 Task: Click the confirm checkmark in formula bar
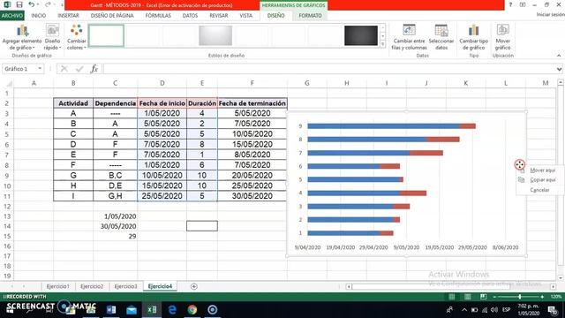(x=79, y=69)
